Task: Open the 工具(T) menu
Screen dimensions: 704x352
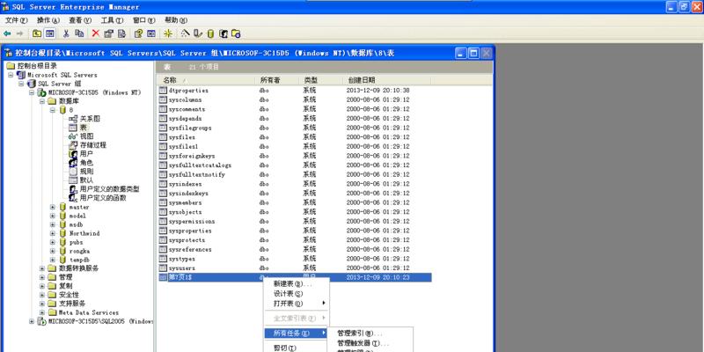Action: point(112,20)
